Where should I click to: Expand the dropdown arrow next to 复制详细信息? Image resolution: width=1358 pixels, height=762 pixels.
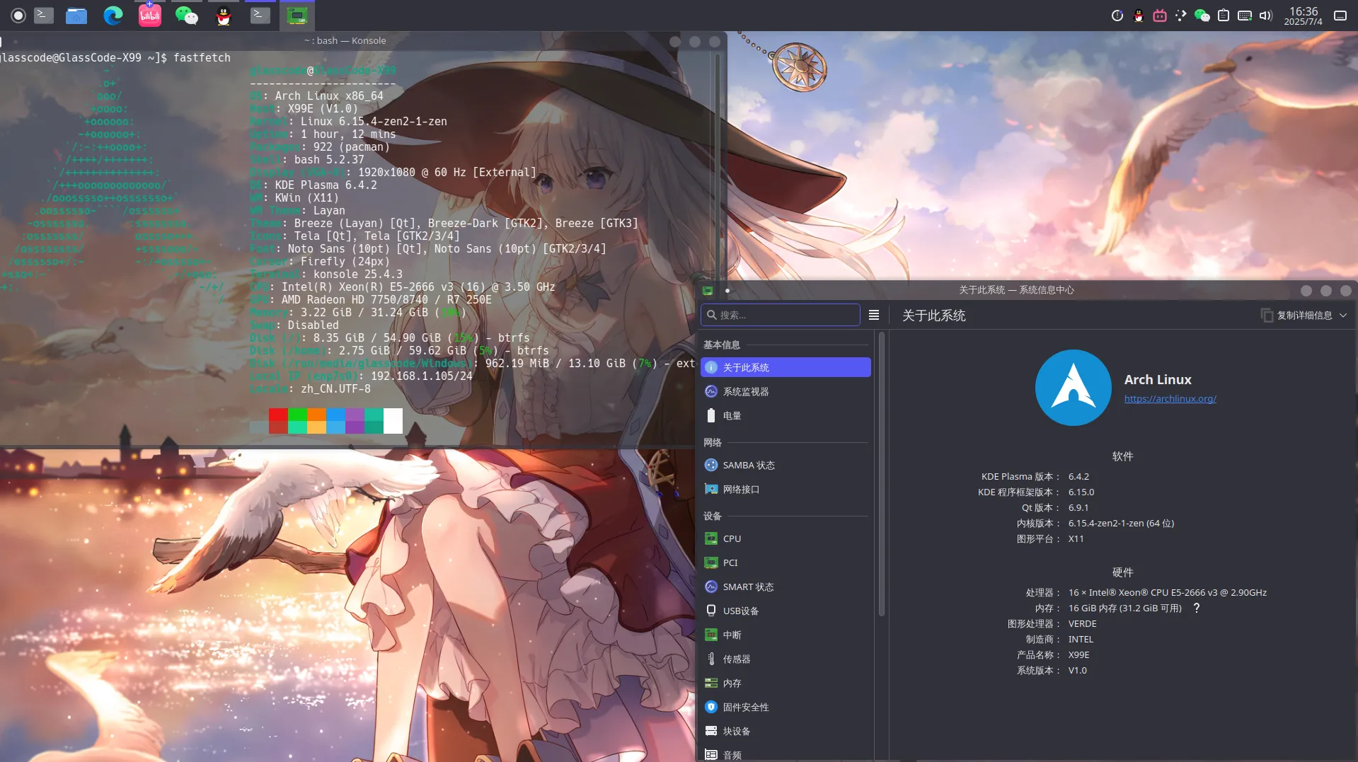click(1343, 316)
